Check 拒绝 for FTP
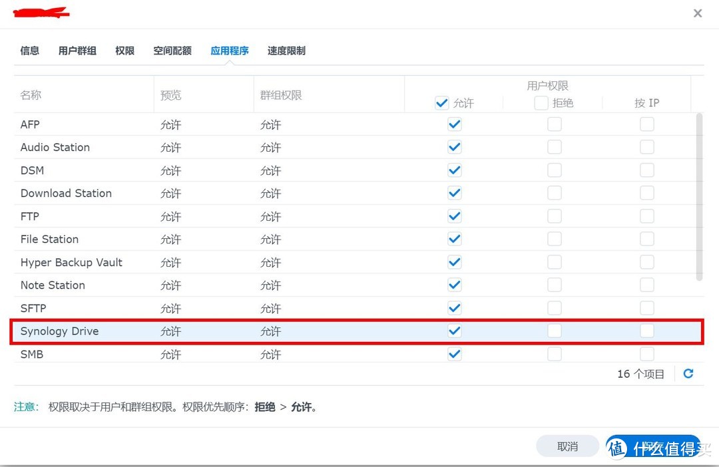The image size is (719, 467). coord(555,216)
